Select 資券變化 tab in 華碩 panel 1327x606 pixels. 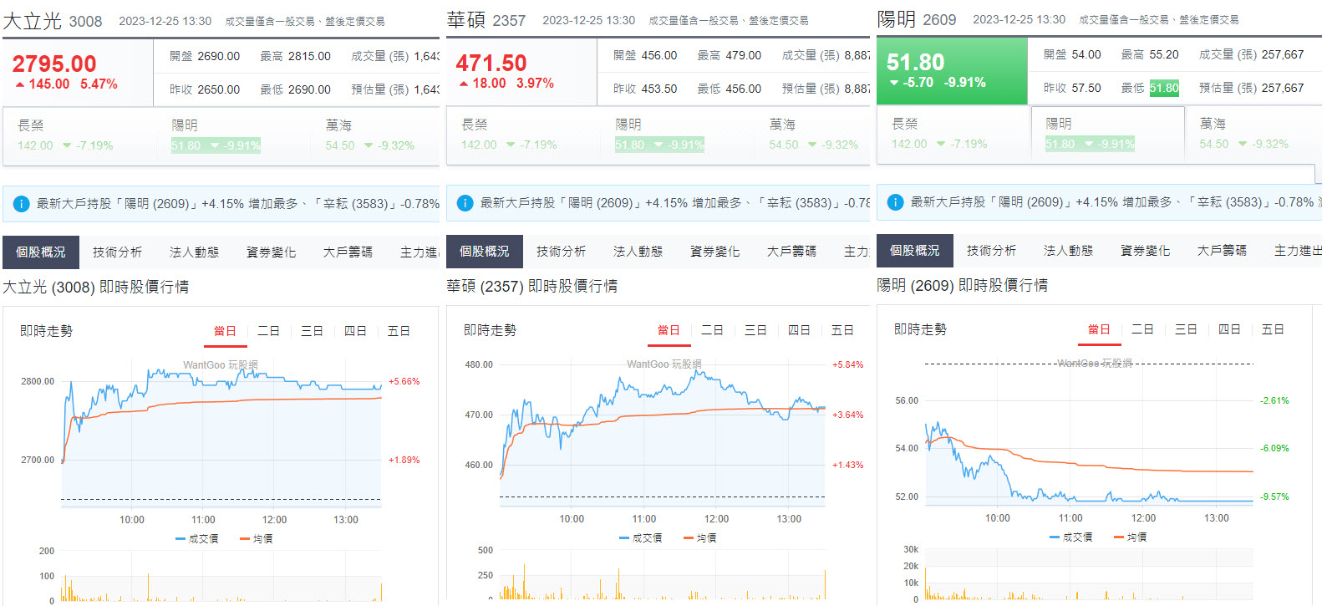click(715, 252)
